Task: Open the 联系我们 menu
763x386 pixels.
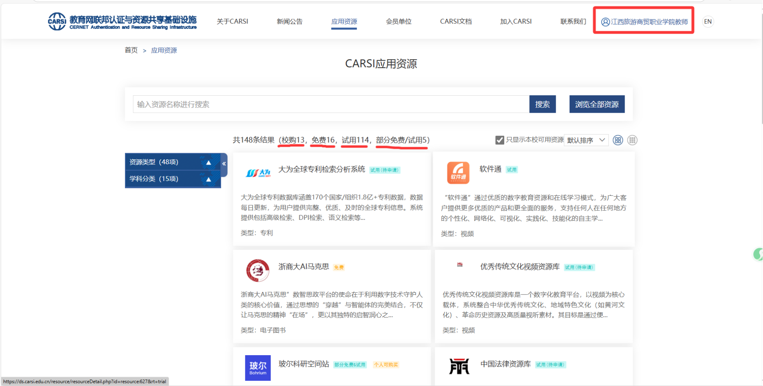Action: click(573, 21)
